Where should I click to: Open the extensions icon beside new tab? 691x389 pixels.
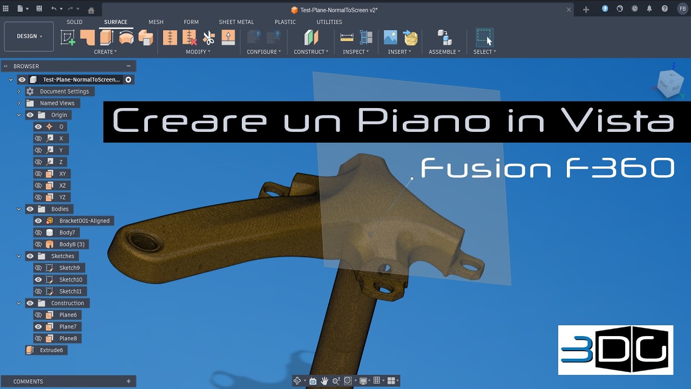[x=605, y=9]
